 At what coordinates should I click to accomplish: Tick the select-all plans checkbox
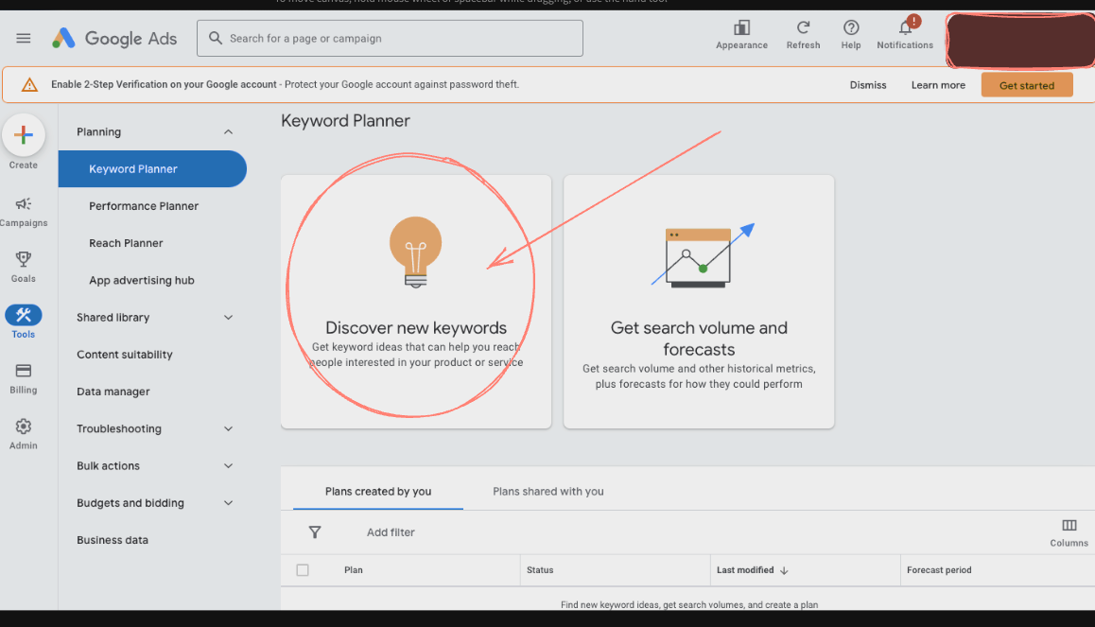click(303, 569)
